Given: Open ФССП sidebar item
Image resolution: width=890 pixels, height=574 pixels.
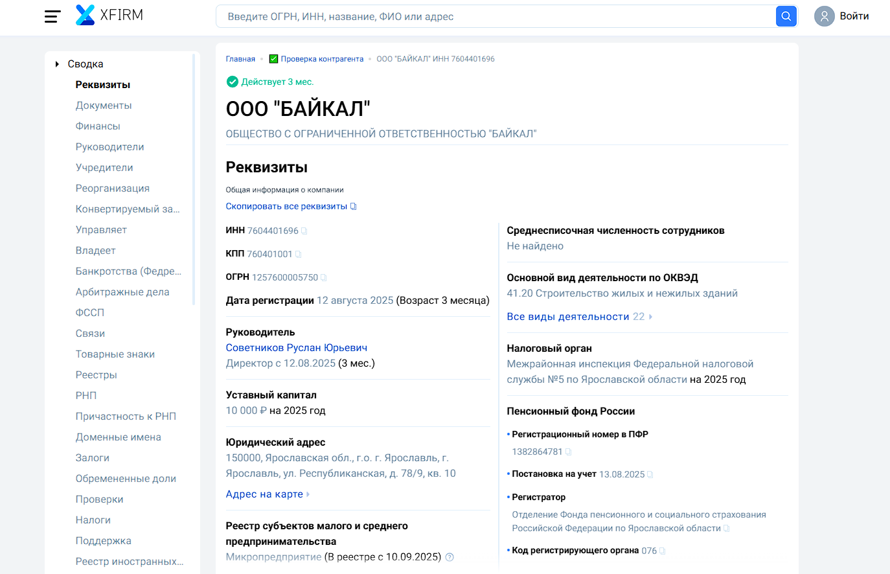Looking at the screenshot, I should point(89,313).
